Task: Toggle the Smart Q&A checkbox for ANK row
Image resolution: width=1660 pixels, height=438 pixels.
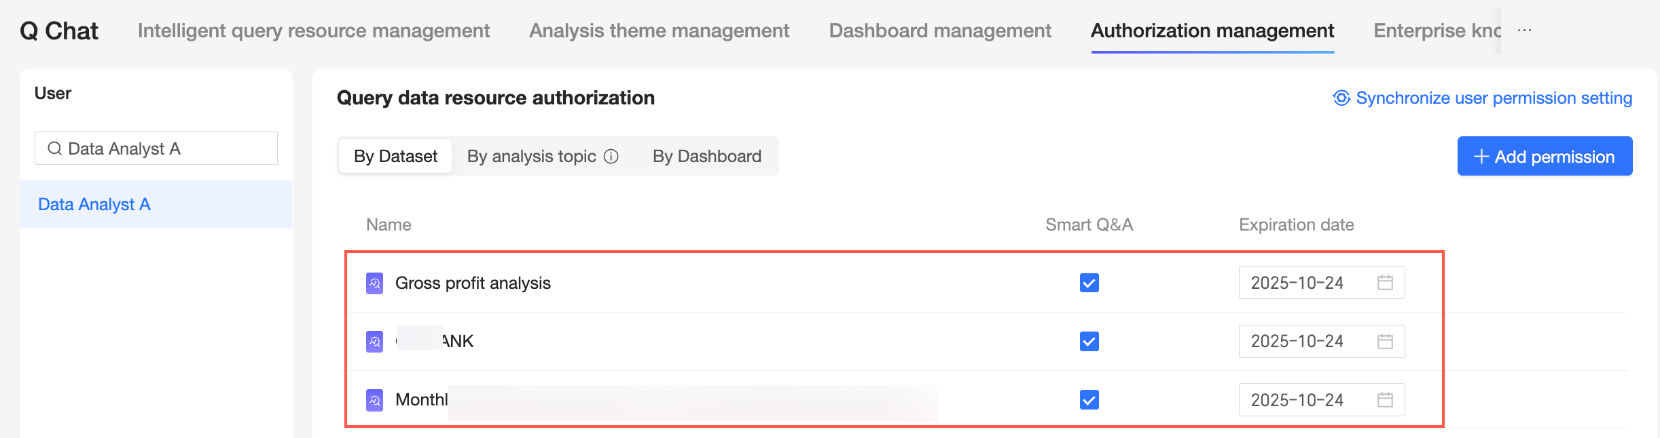Action: pos(1089,341)
